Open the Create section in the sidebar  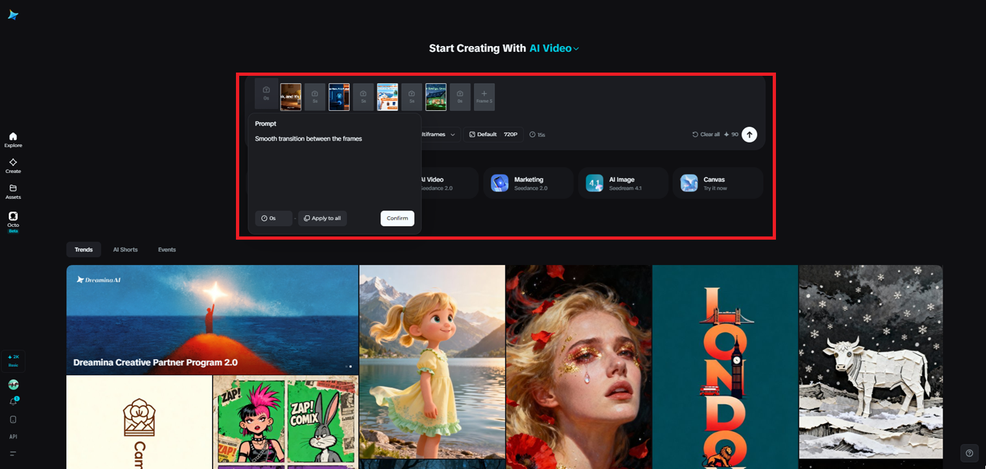pyautogui.click(x=13, y=166)
